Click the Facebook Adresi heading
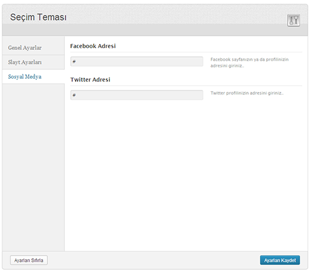 (x=93, y=46)
